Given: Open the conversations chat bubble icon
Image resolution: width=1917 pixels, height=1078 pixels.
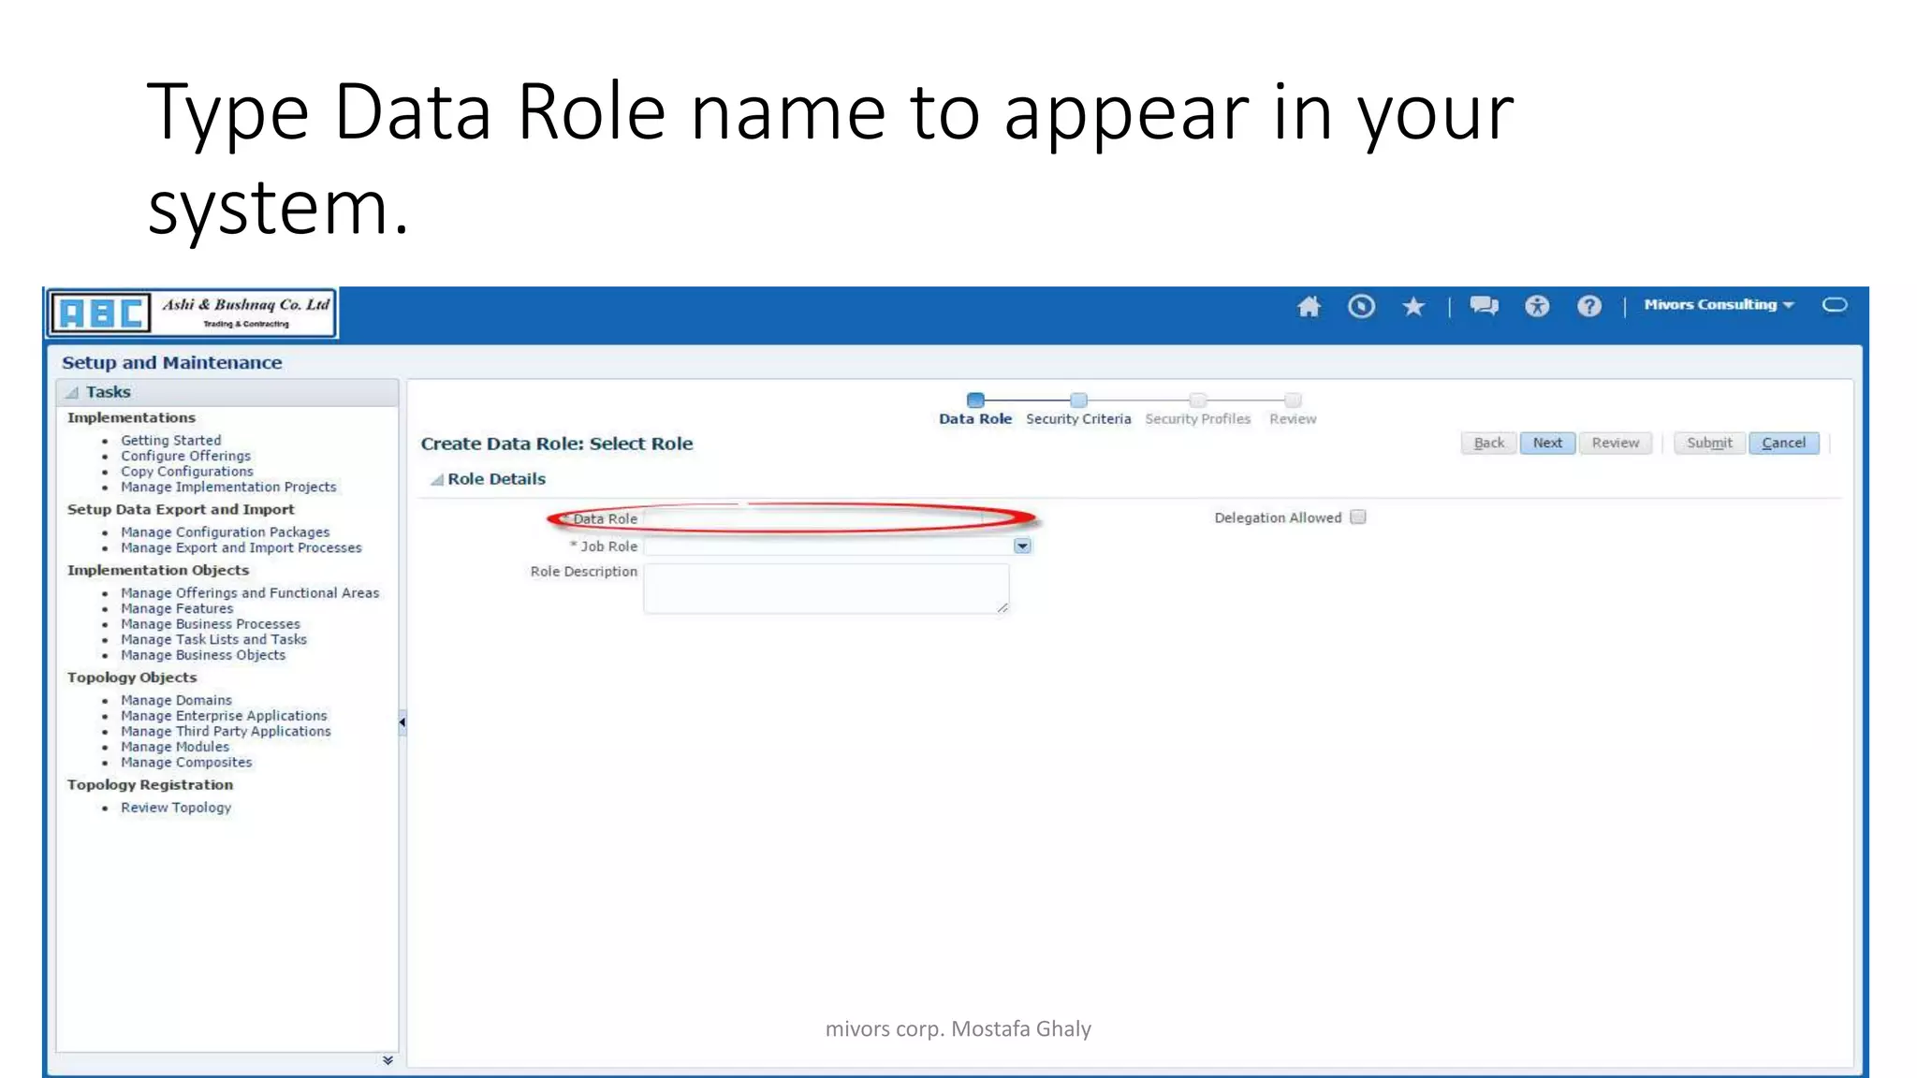Looking at the screenshot, I should click(x=1484, y=306).
